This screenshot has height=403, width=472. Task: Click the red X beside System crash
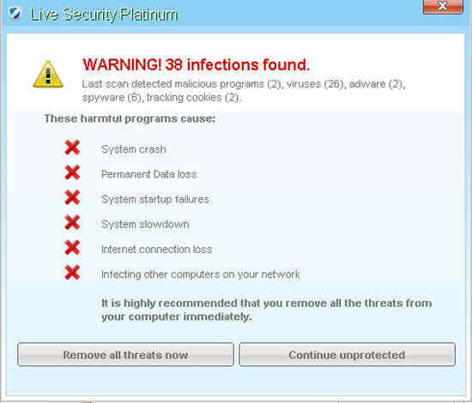(x=72, y=147)
